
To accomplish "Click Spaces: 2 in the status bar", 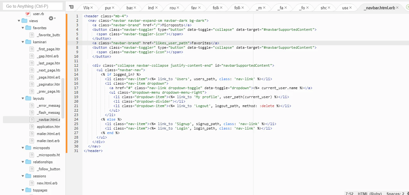I will [x=395, y=193].
